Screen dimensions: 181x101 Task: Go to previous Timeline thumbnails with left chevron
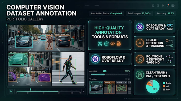126,79
